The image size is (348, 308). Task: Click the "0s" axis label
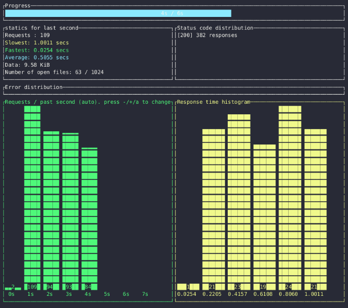tap(11, 294)
